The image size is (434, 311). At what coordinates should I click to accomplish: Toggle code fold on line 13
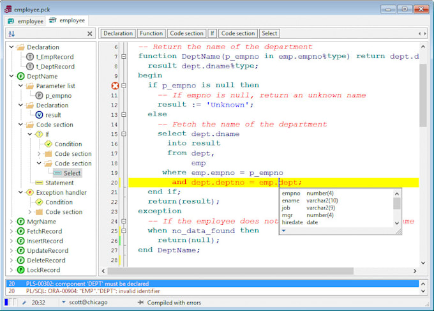click(124, 115)
